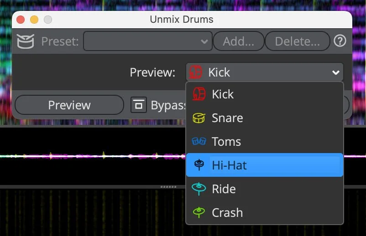
Task: Click the Unmix Drums title bar text
Action: pos(182,19)
